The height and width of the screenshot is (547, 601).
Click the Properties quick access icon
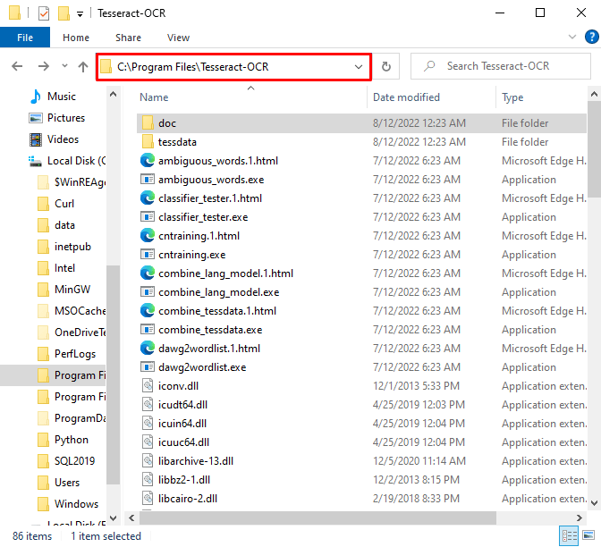[x=44, y=13]
